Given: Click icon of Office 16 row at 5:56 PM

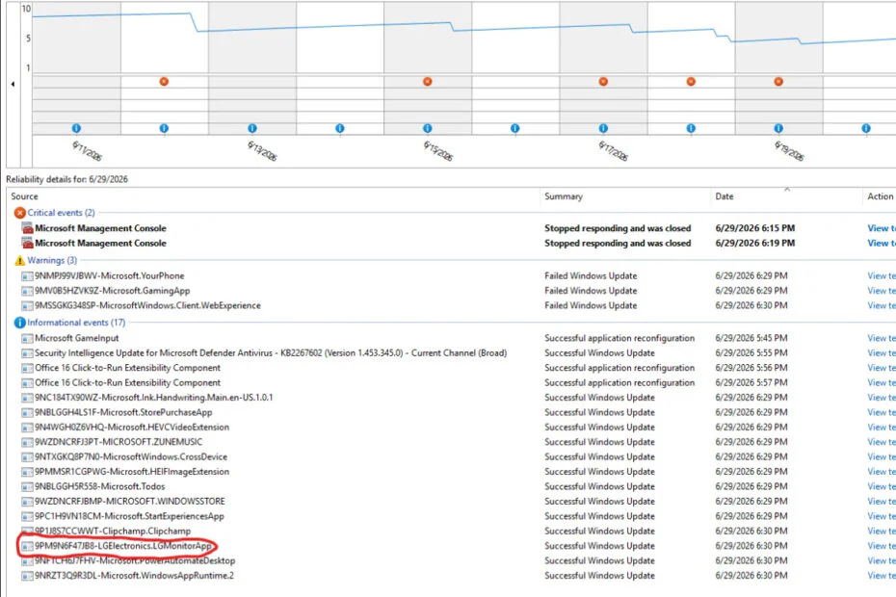Looking at the screenshot, I should (x=27, y=368).
